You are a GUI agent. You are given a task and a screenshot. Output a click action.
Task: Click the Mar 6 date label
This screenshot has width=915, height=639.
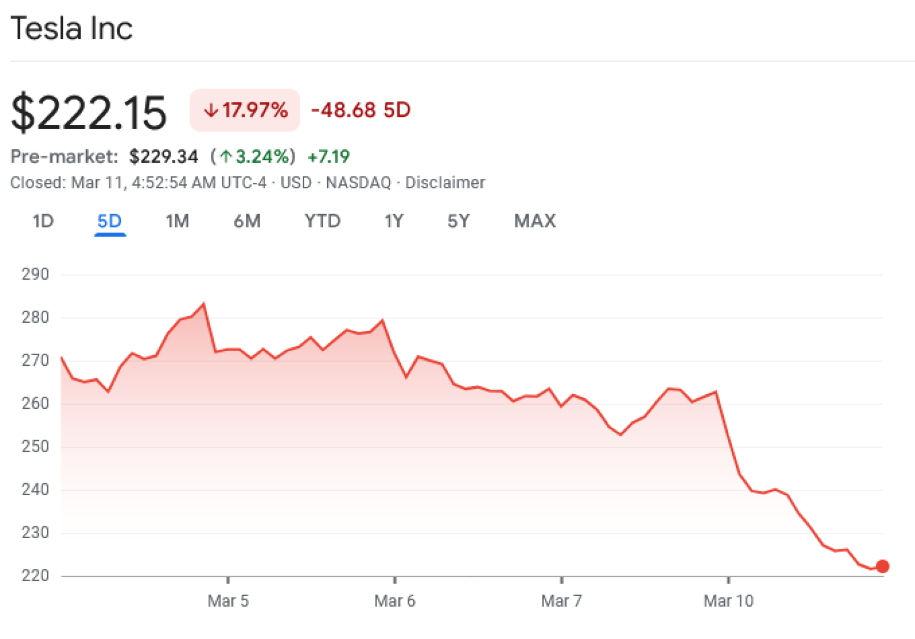coord(394,601)
